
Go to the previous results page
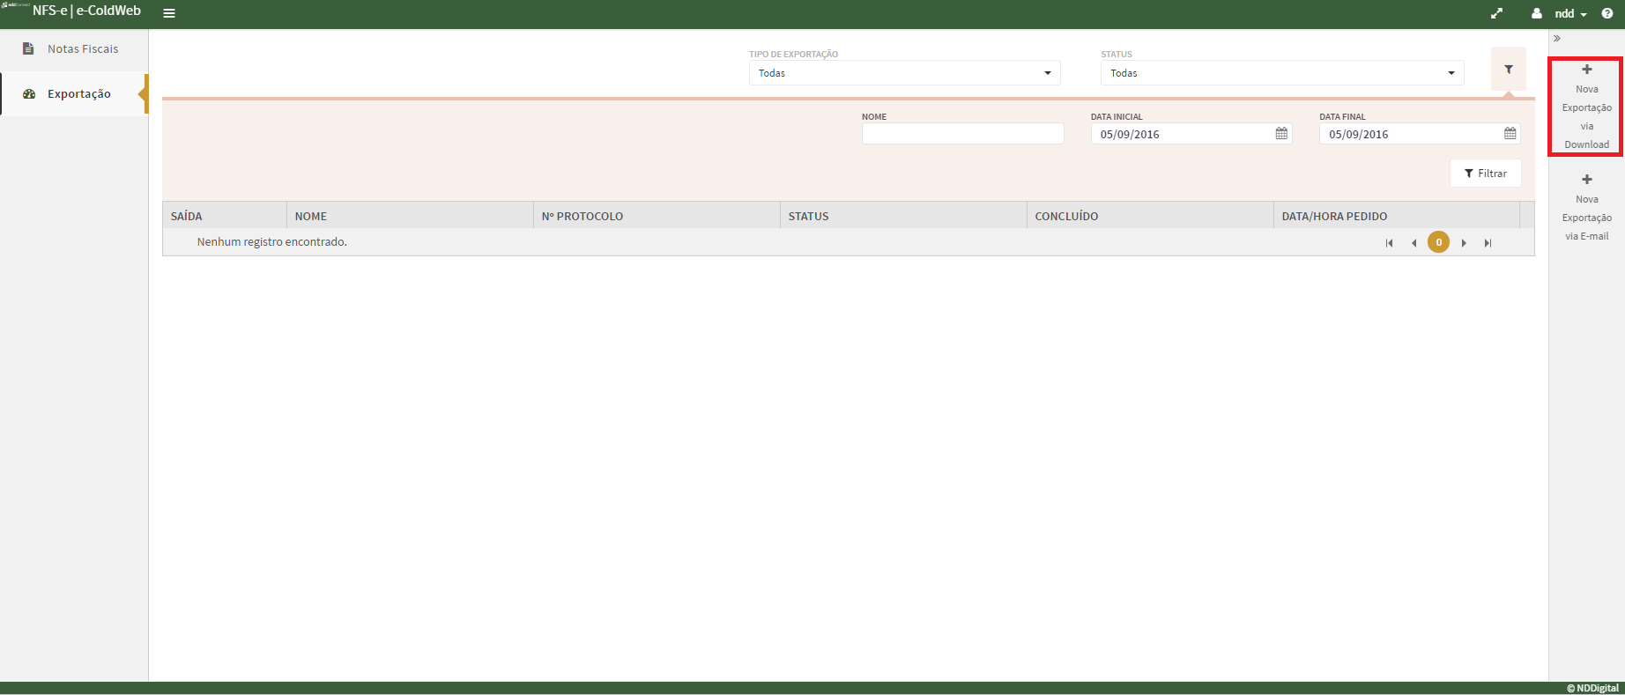pyautogui.click(x=1414, y=243)
